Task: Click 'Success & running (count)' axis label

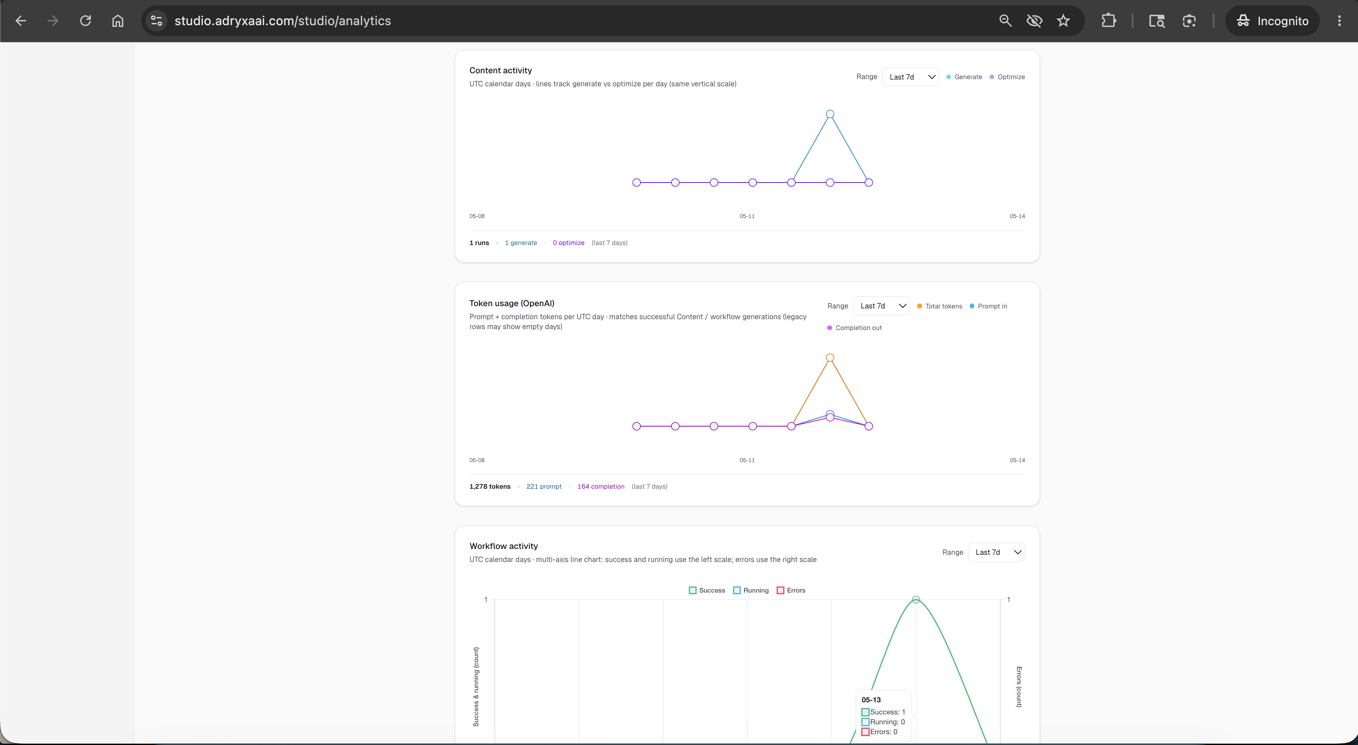Action: pyautogui.click(x=475, y=687)
